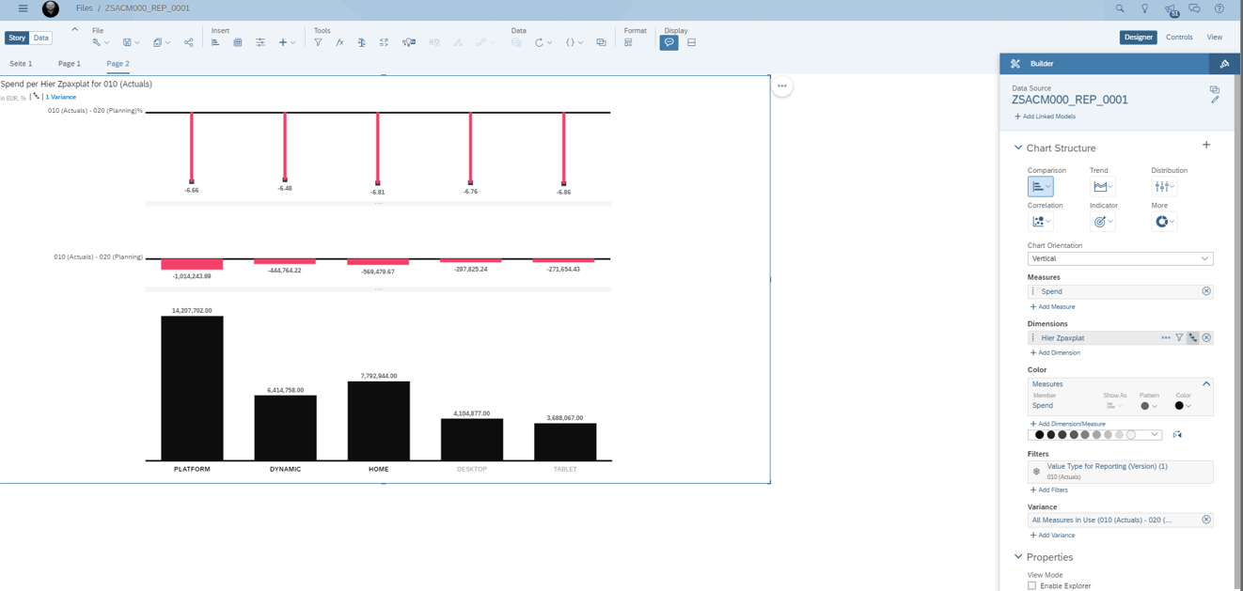
Task: Open the Format layouts icon
Action: click(628, 42)
